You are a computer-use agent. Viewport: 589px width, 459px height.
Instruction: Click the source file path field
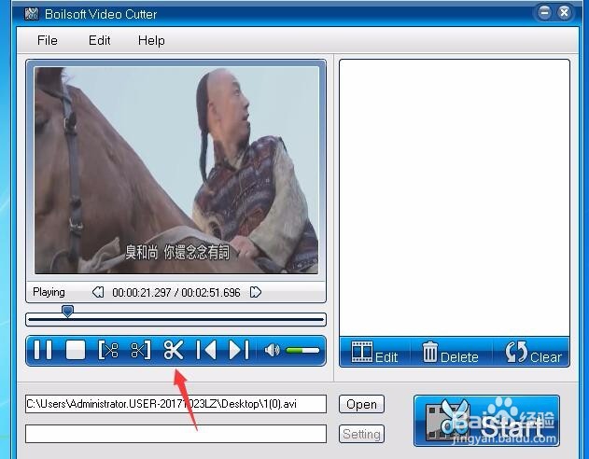(x=175, y=404)
